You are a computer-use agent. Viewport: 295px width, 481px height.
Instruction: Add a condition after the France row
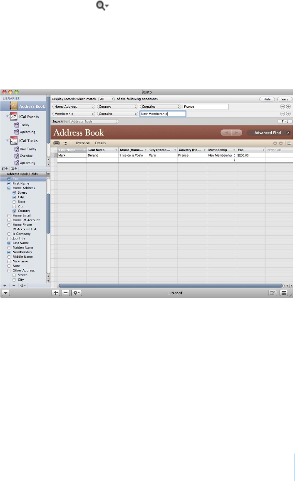click(x=288, y=107)
